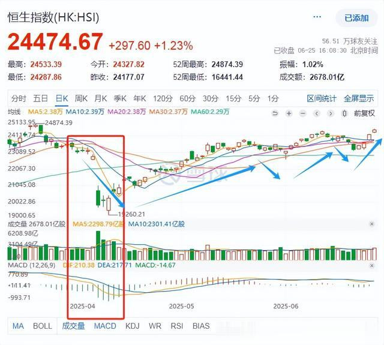Click the 52周最高 value 24874.39
This screenshot has width=384, height=345.
point(227,64)
